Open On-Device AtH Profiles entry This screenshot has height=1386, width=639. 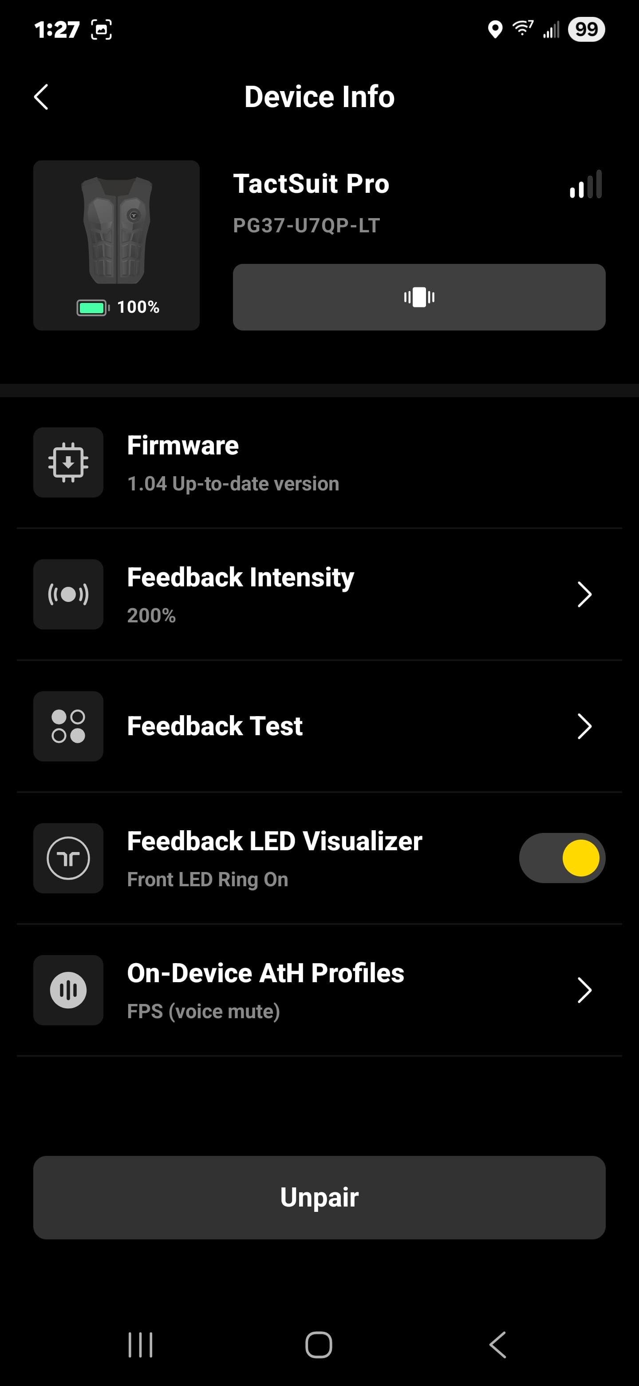265,990
